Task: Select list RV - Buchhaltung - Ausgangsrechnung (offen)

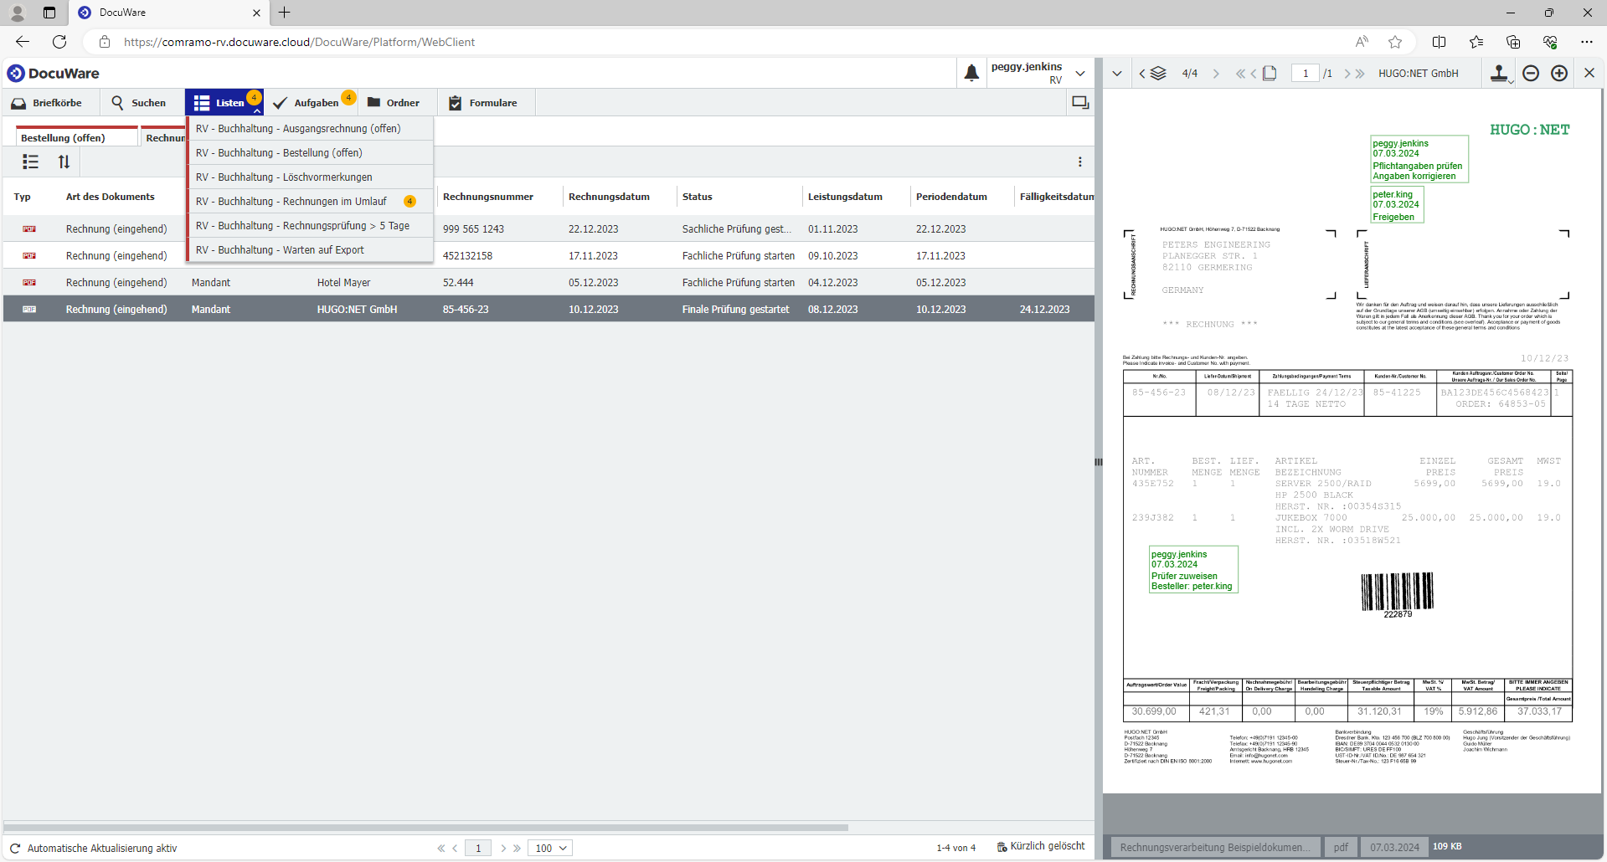Action: coord(310,128)
